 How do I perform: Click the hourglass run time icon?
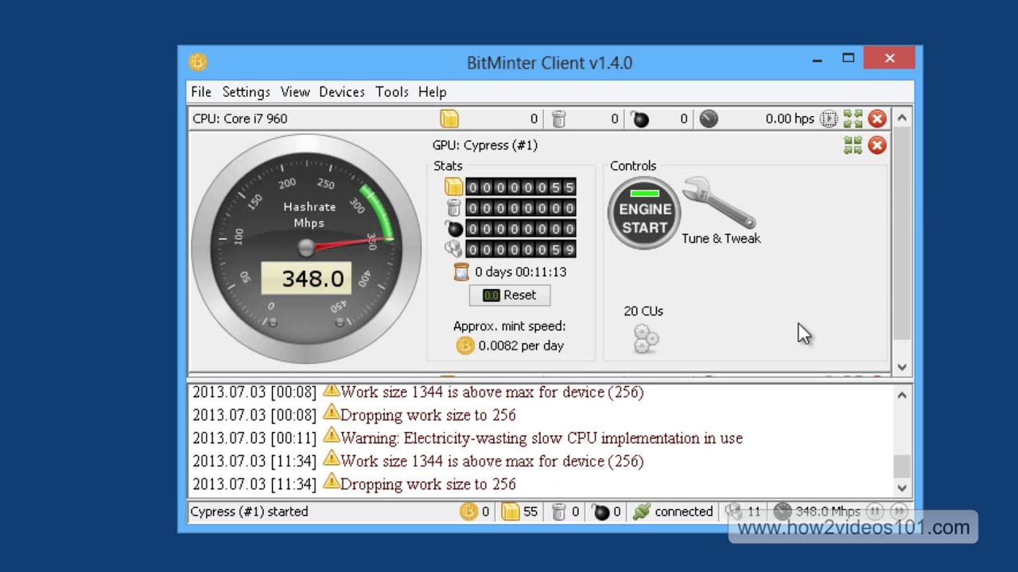point(461,272)
